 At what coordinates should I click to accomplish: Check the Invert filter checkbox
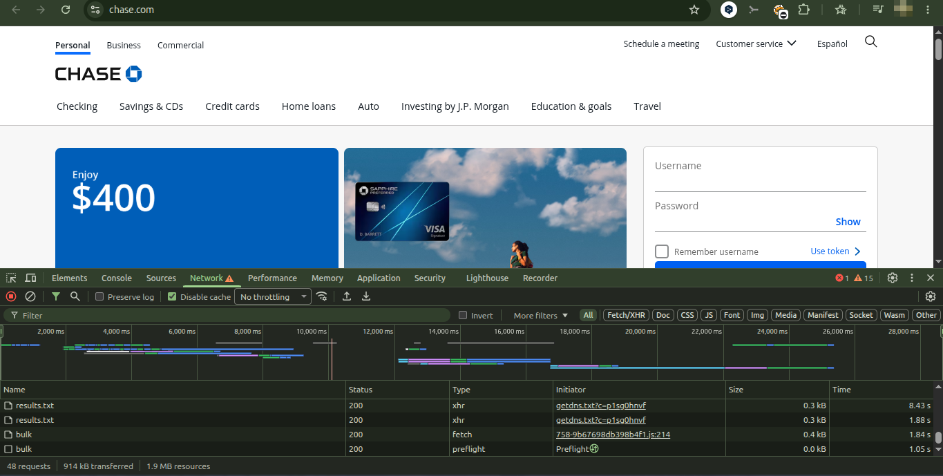463,315
